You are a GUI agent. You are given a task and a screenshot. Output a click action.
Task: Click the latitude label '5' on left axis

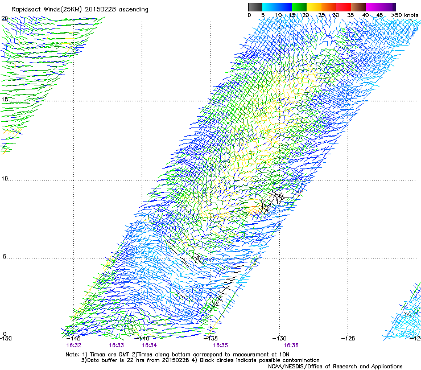[x=5, y=256]
